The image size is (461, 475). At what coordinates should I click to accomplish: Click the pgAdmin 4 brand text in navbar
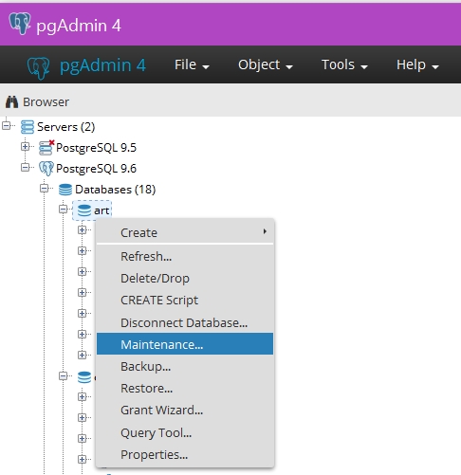(102, 65)
